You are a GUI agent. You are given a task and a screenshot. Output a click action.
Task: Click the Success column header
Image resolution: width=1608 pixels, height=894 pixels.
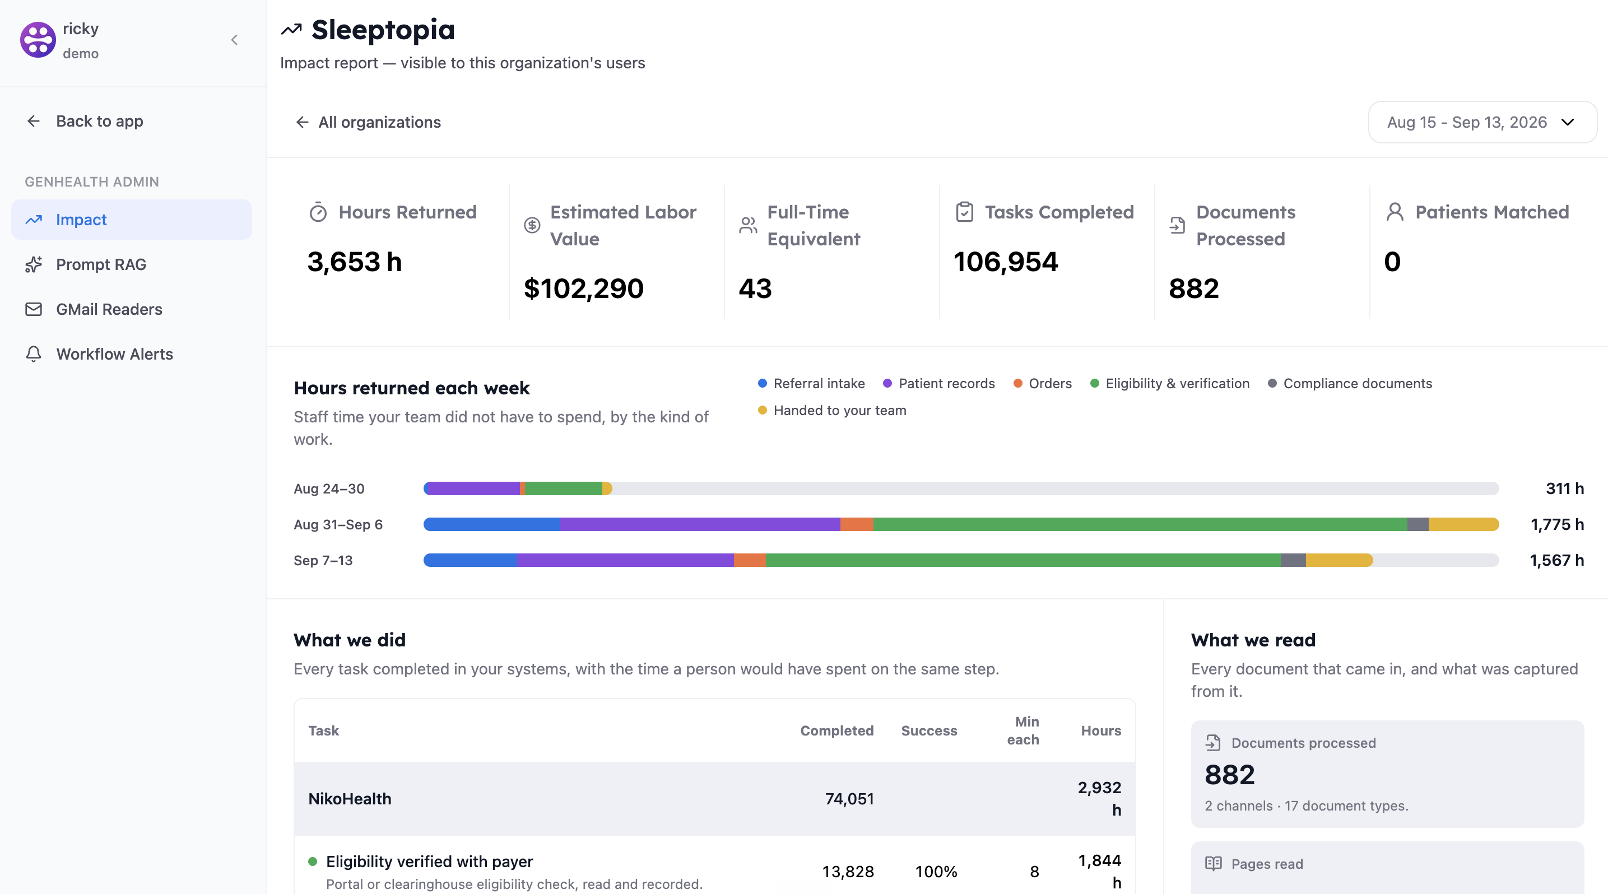(929, 730)
